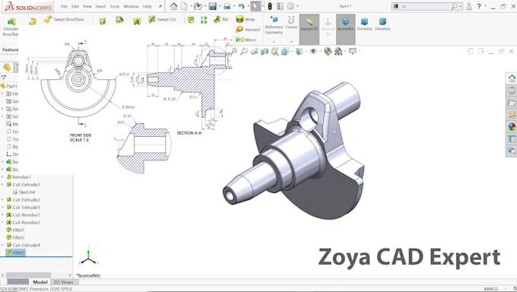Open the Intersect tool

[x=249, y=30]
